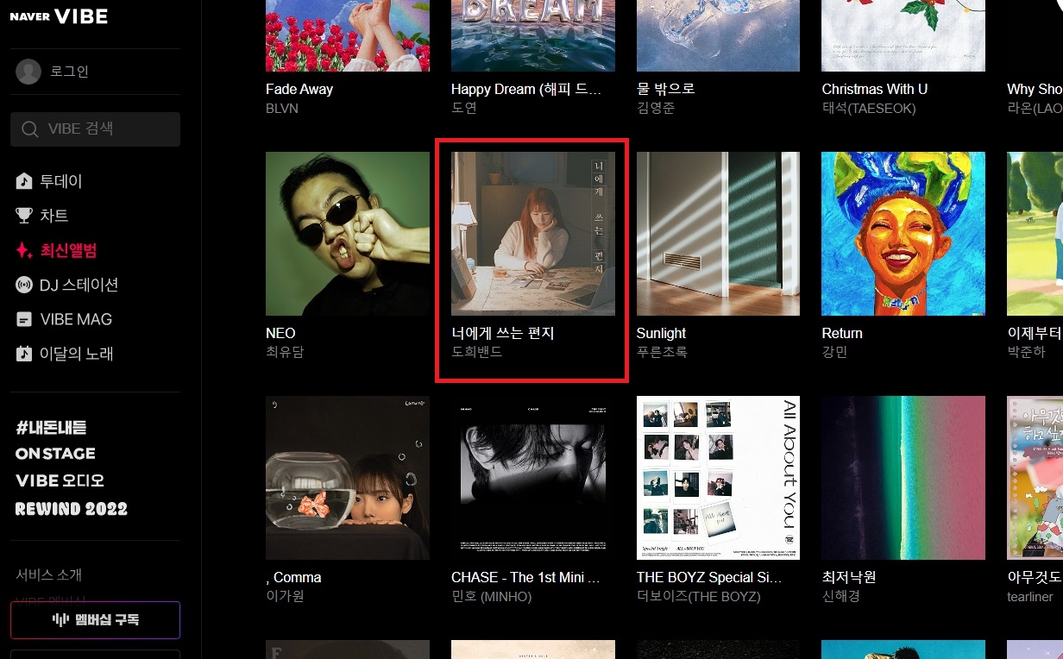This screenshot has width=1063, height=659.
Task: Click the Happy Dream (해피 드… title
Action: [526, 89]
